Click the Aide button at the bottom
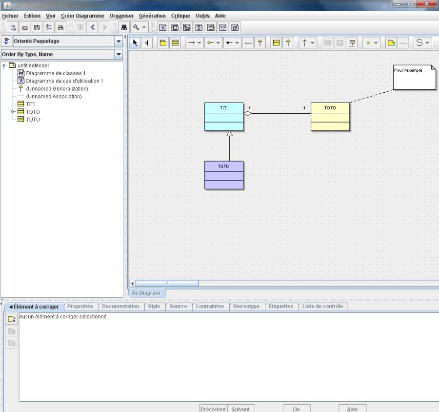 (352, 409)
